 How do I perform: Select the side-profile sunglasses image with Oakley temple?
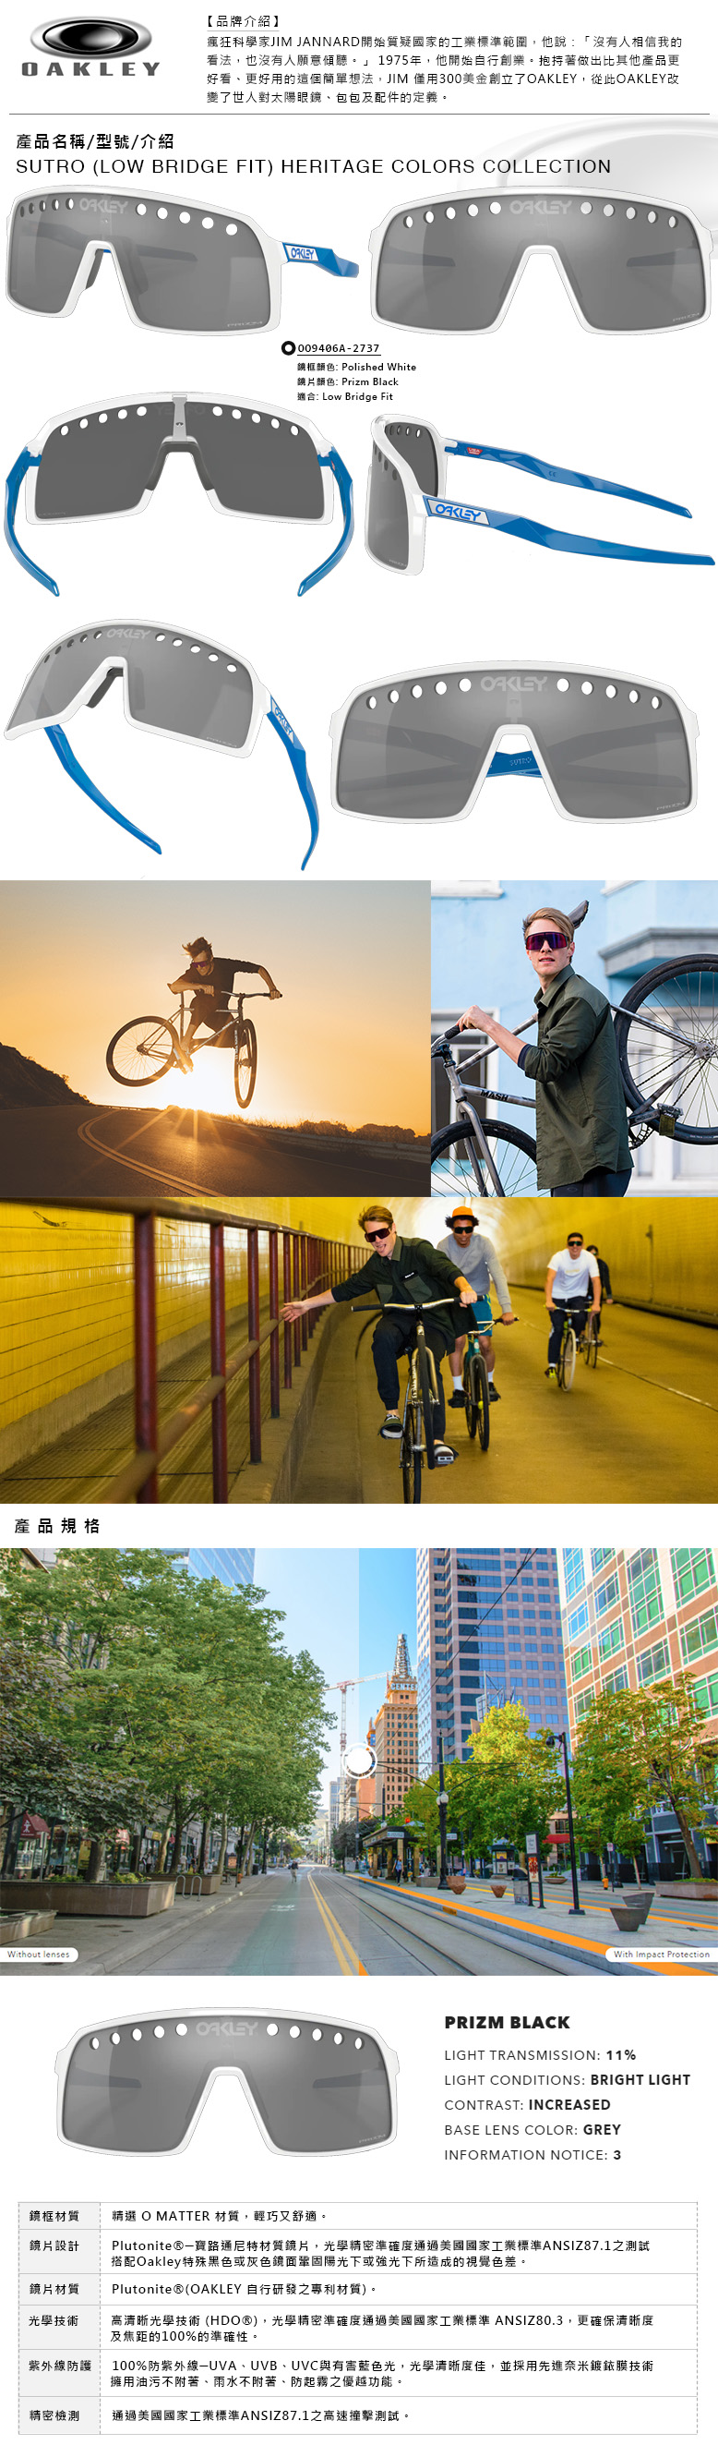pos(539,496)
